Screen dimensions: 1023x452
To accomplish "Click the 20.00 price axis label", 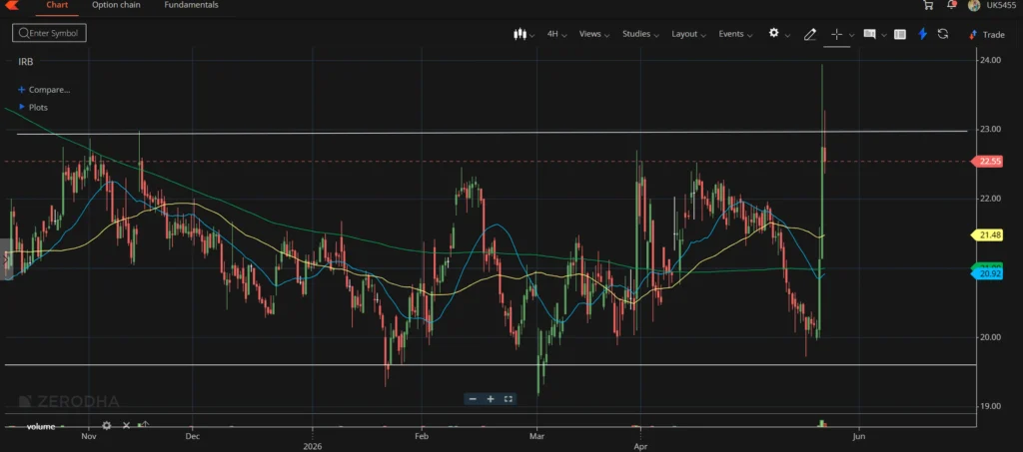I will coord(990,336).
